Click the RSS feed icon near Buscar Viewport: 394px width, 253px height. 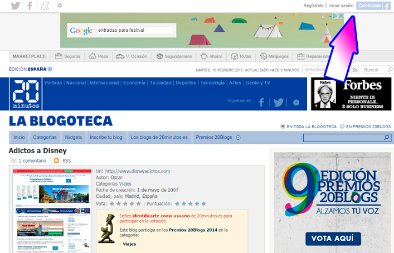[x=354, y=70]
